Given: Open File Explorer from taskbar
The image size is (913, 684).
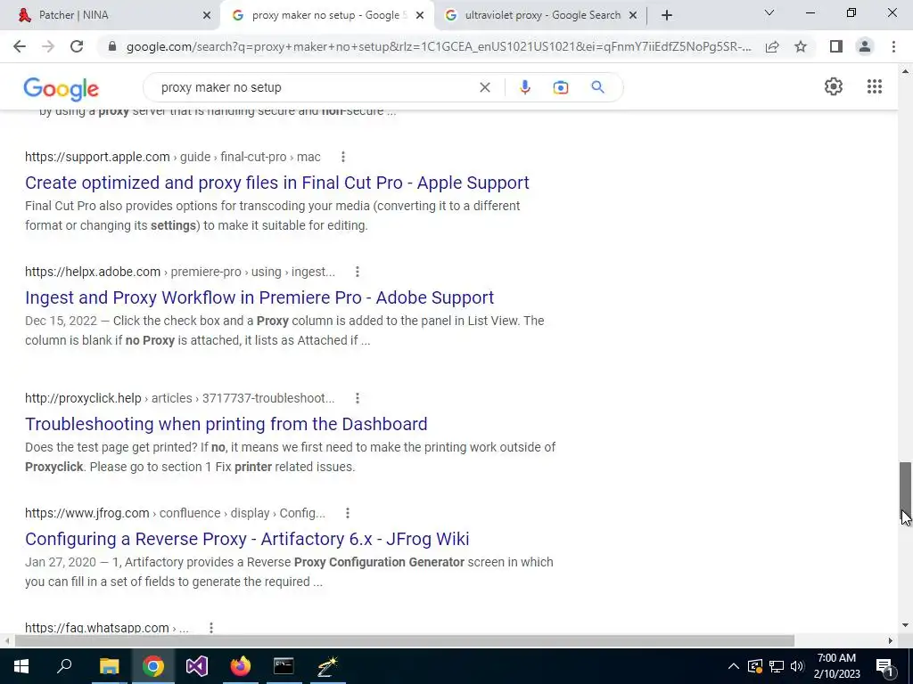Looking at the screenshot, I should click(109, 666).
